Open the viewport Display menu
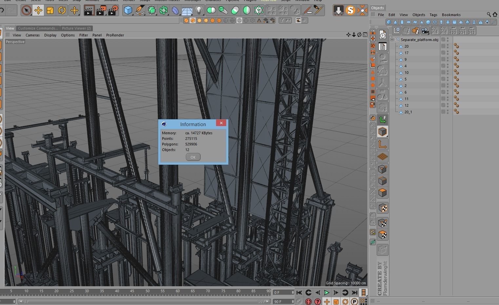The image size is (499, 305). point(50,35)
